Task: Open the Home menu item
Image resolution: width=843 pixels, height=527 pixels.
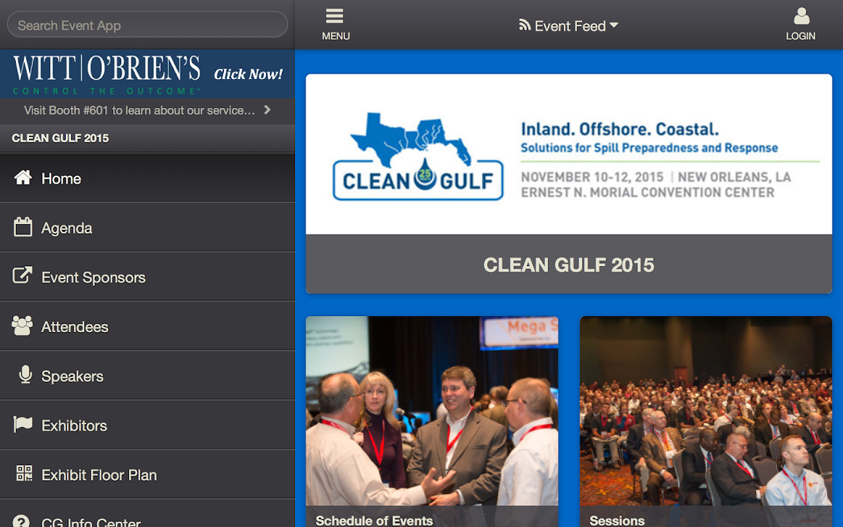Action: click(x=148, y=178)
